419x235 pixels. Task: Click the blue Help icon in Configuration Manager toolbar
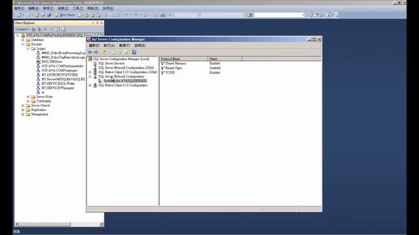tap(134, 52)
